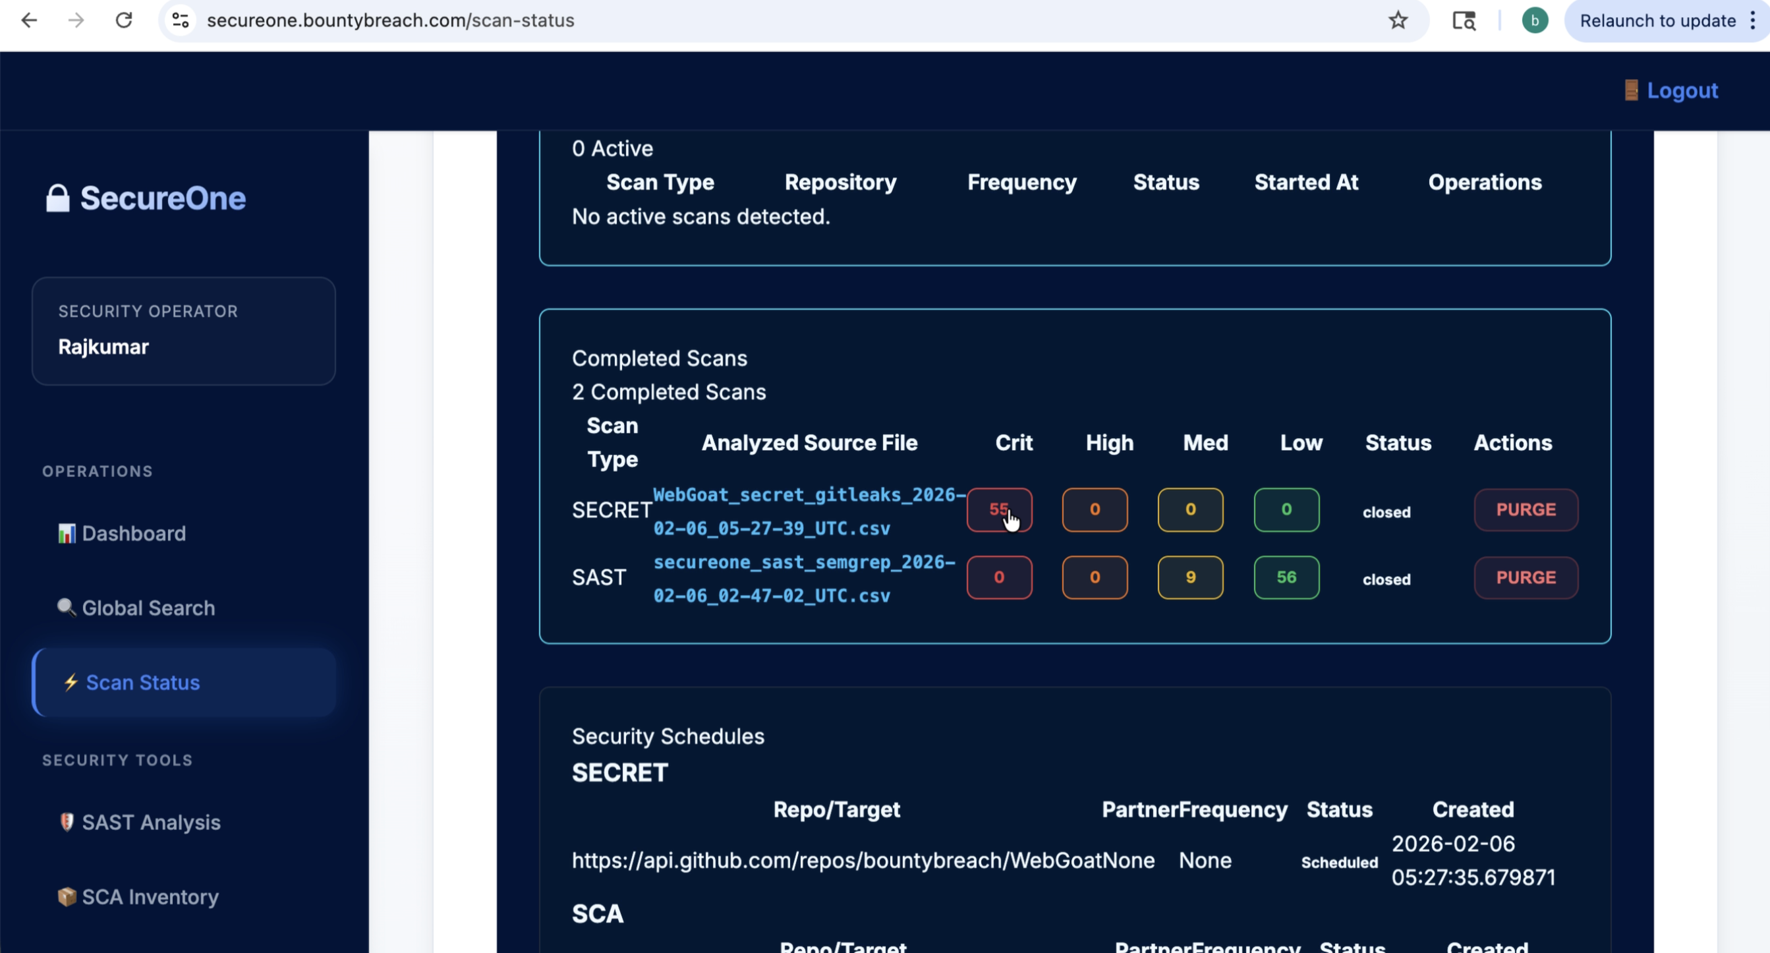Open Dashboard in the sidebar
1770x953 pixels.
point(183,533)
